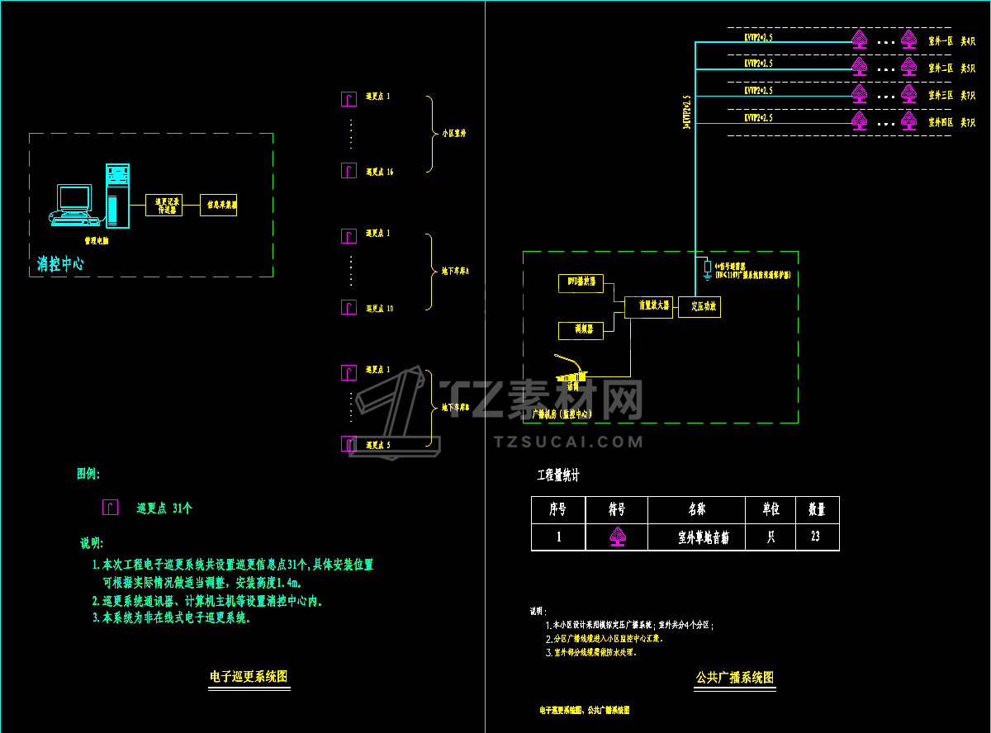
Task: Click the speaker symbol nearest the 室外三区 label
Action: point(908,93)
